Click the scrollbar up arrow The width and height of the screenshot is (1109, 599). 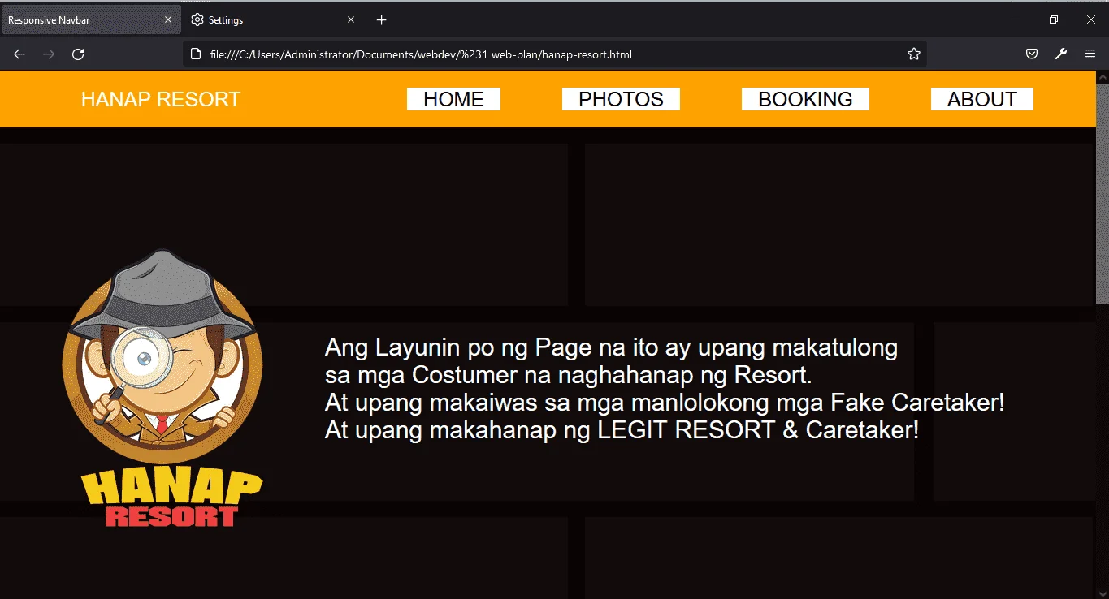click(1103, 77)
